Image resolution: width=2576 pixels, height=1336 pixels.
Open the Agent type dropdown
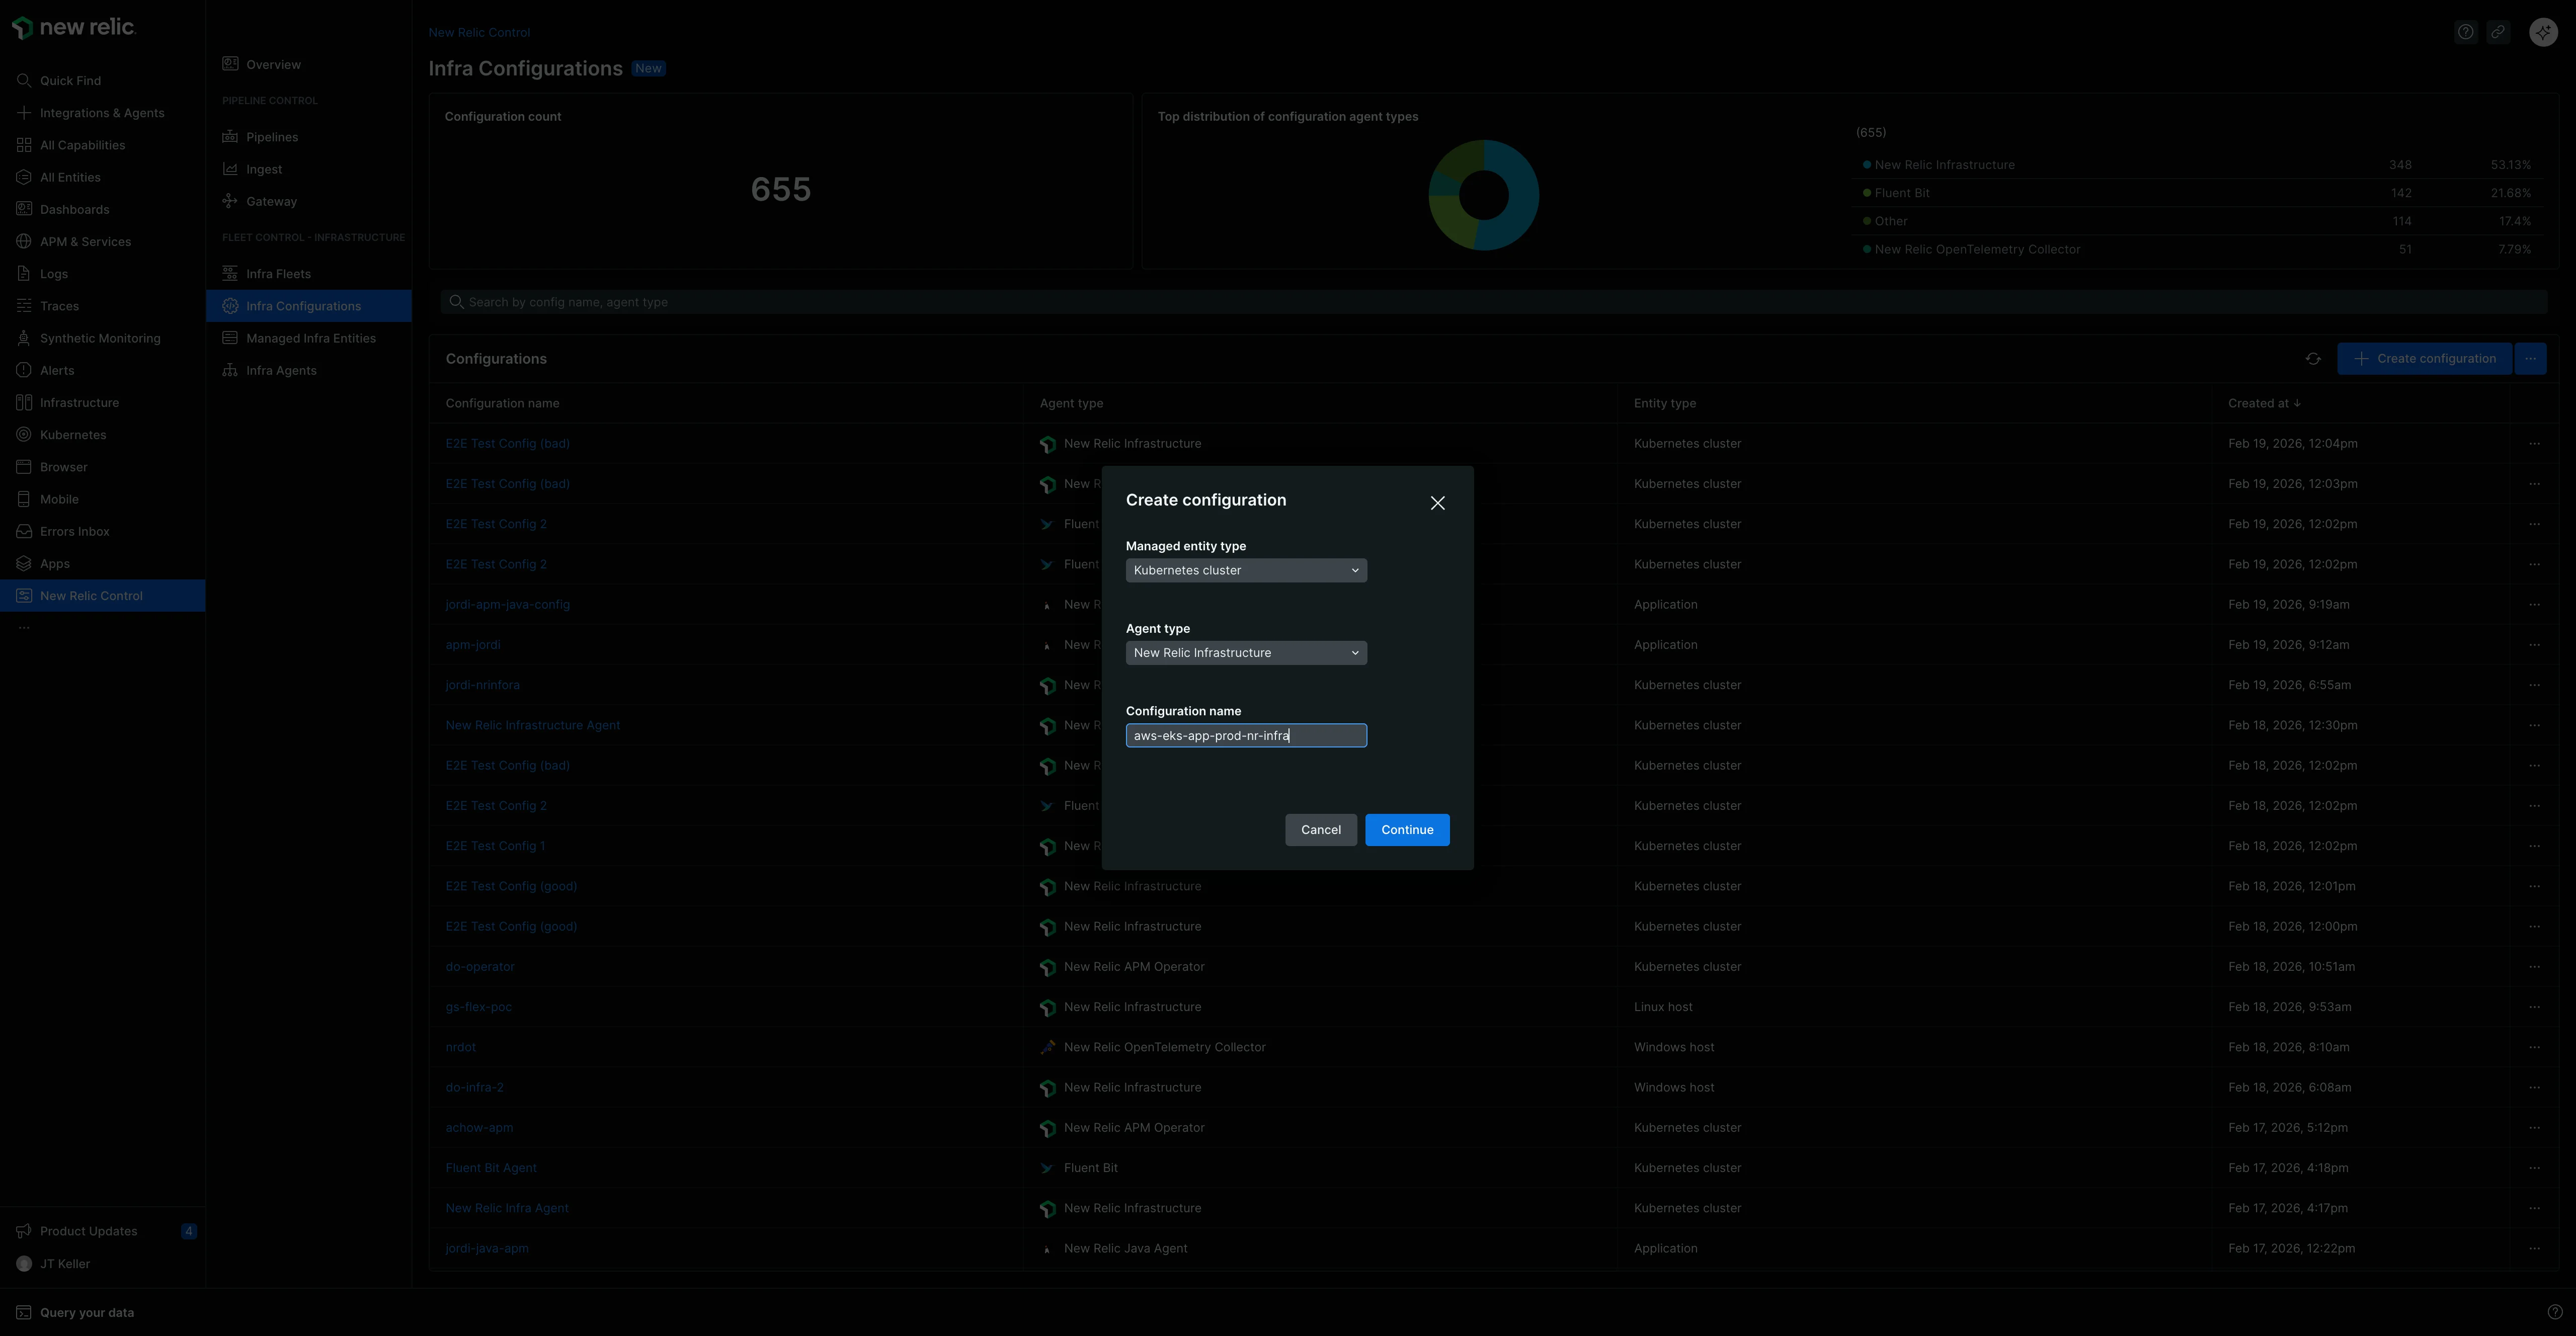pos(1246,652)
